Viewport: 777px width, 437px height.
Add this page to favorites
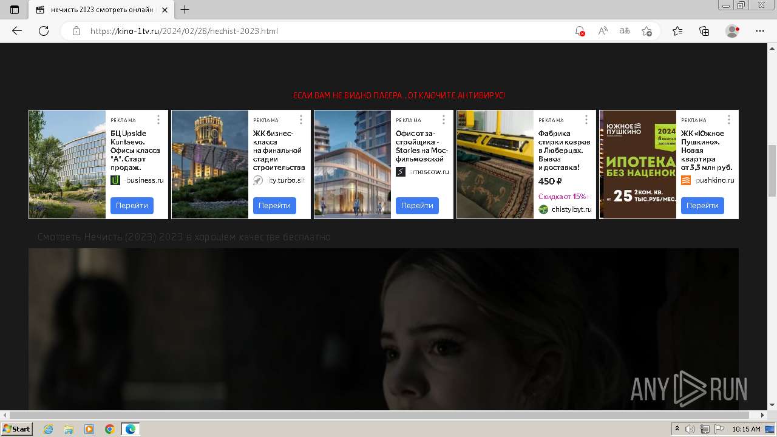coord(647,31)
